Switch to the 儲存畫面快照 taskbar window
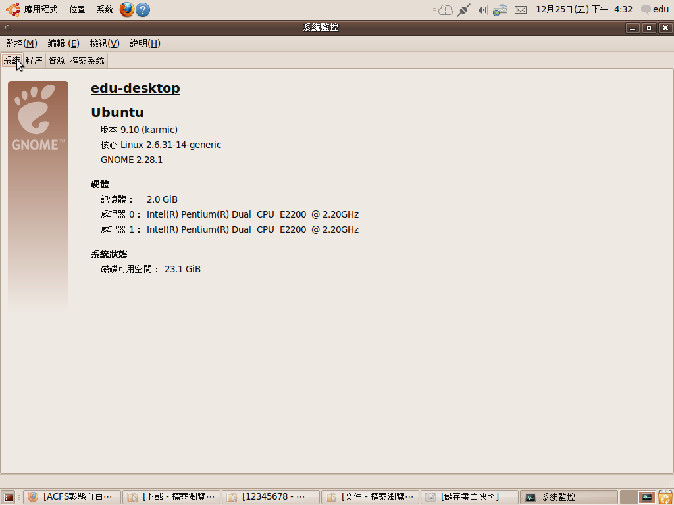This screenshot has height=505, width=674. (x=469, y=497)
